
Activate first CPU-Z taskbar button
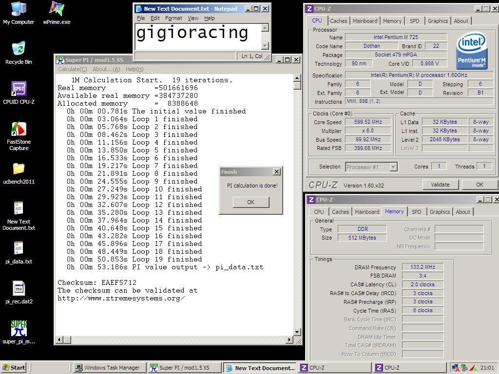pyautogui.click(x=335, y=368)
